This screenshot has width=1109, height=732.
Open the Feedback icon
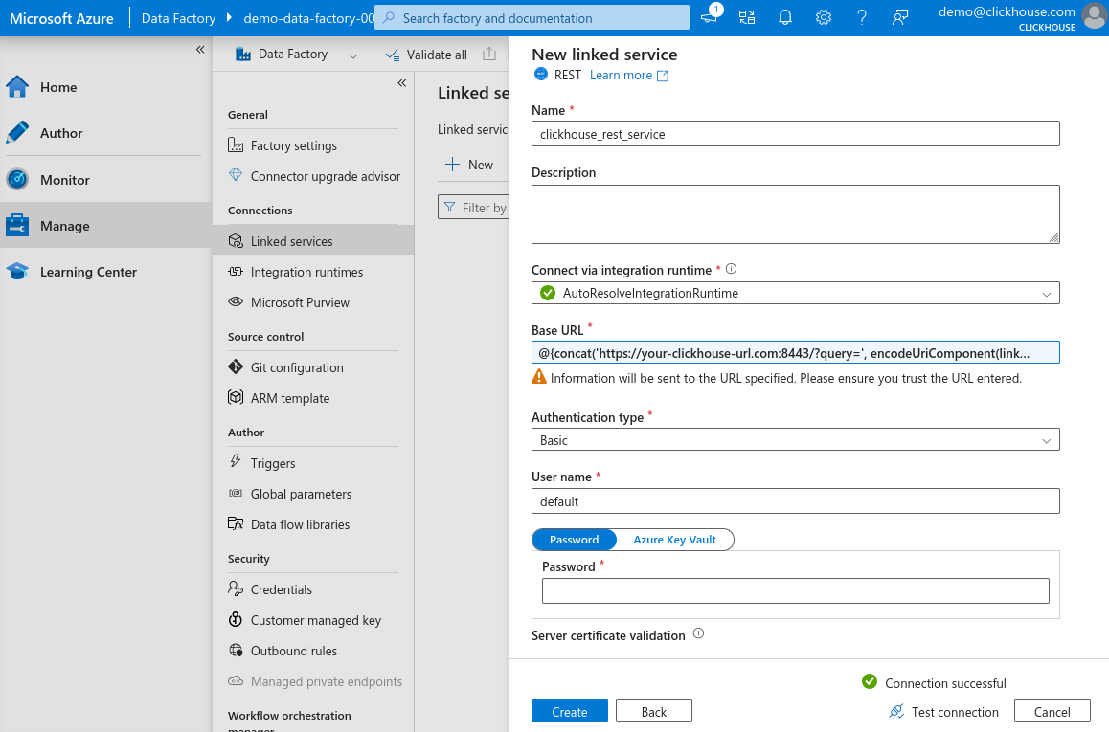click(x=899, y=17)
